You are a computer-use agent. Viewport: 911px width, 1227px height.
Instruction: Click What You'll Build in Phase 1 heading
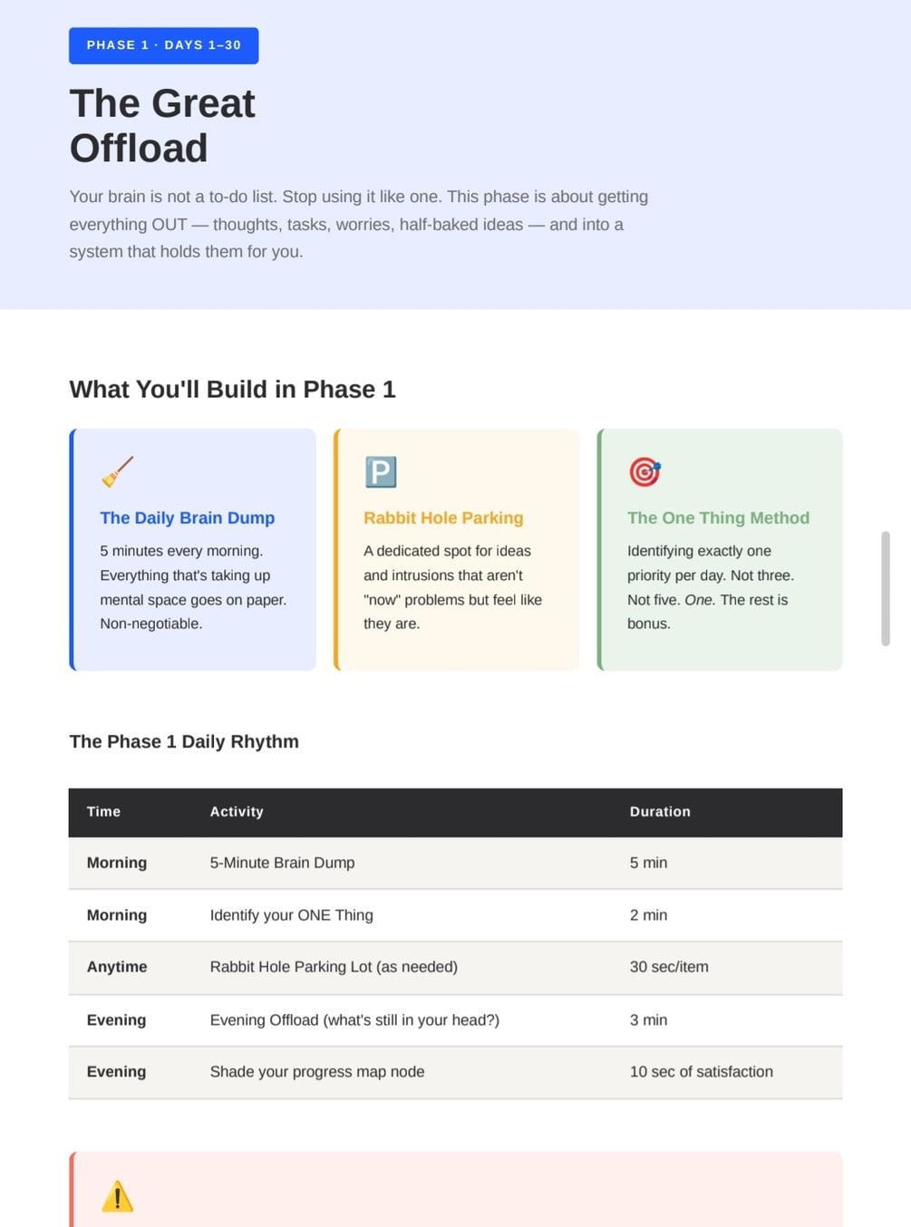click(x=232, y=390)
